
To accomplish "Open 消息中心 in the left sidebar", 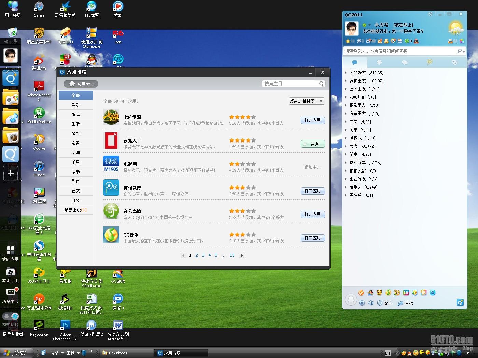I will tap(10, 295).
